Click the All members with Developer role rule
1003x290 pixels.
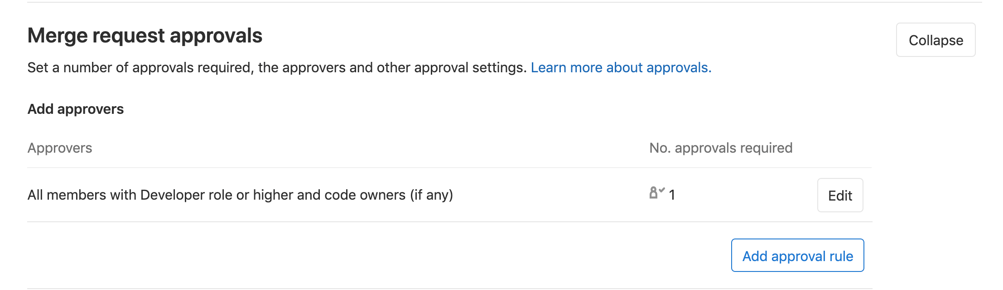[x=240, y=195]
